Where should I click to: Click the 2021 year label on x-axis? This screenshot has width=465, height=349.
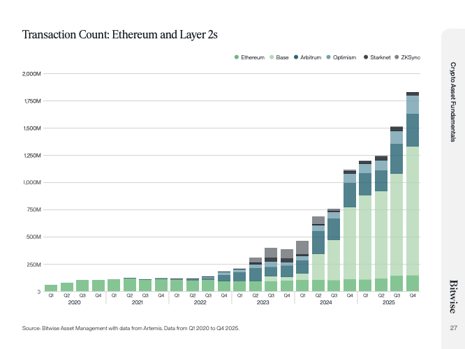click(x=138, y=303)
